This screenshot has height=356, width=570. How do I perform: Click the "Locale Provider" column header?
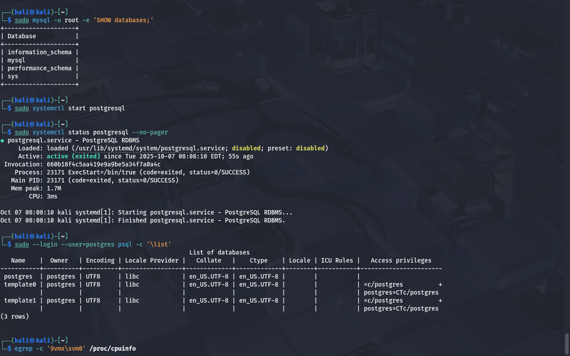coord(152,260)
